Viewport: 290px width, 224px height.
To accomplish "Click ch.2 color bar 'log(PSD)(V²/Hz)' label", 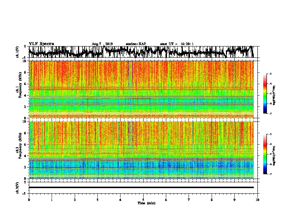I will (x=274, y=156).
